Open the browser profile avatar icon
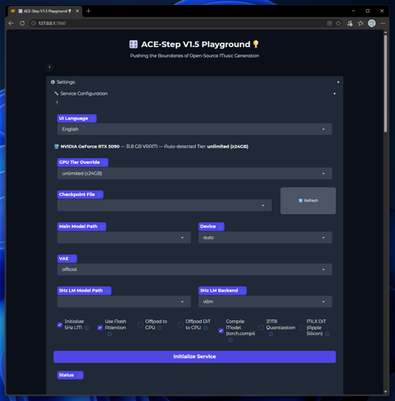This screenshot has width=395, height=401. (372, 23)
